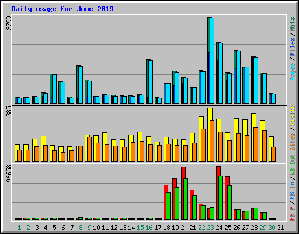Click day 20 on the axis
Image resolution: width=299 pixels, height=234 pixels.
pos(184,228)
